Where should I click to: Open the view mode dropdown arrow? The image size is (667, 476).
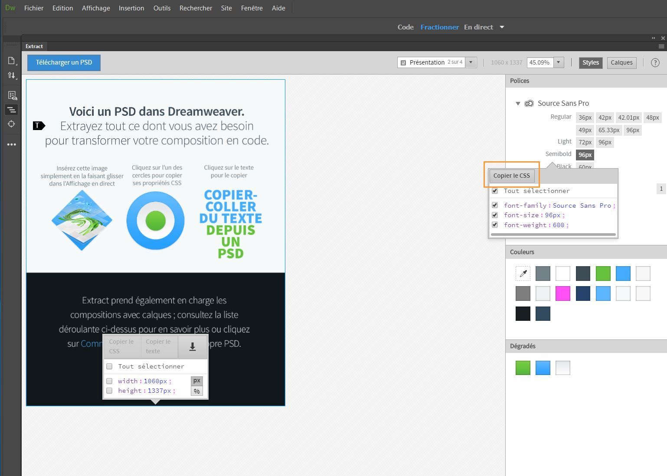click(502, 27)
